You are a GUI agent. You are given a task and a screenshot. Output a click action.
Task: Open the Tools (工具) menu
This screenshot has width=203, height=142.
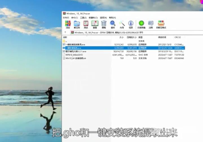point(83,18)
